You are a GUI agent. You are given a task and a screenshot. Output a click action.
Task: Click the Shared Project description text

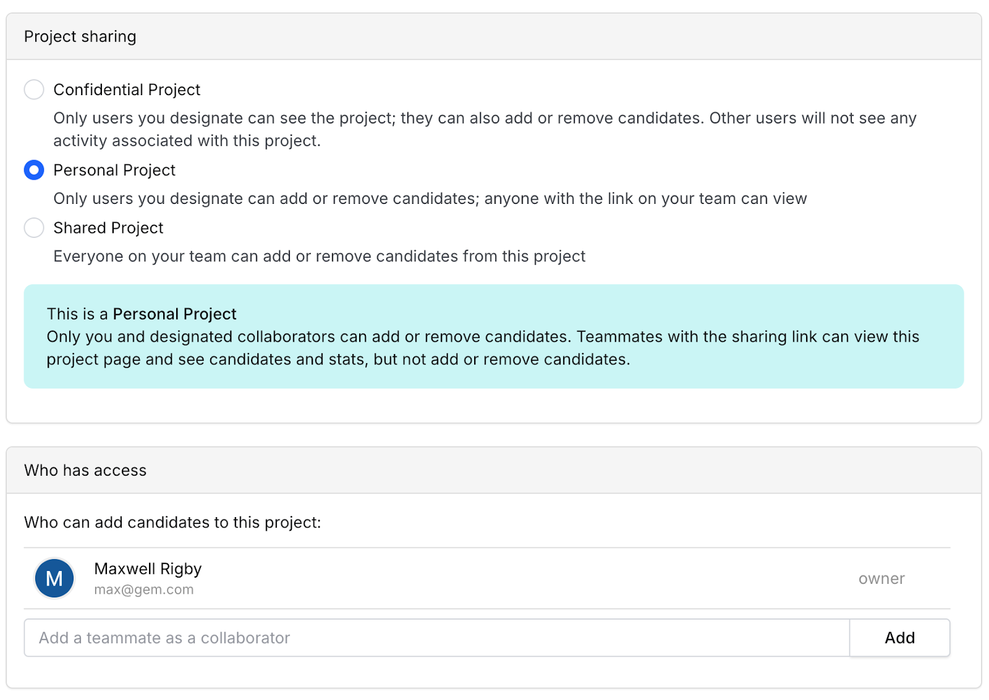[x=319, y=256]
